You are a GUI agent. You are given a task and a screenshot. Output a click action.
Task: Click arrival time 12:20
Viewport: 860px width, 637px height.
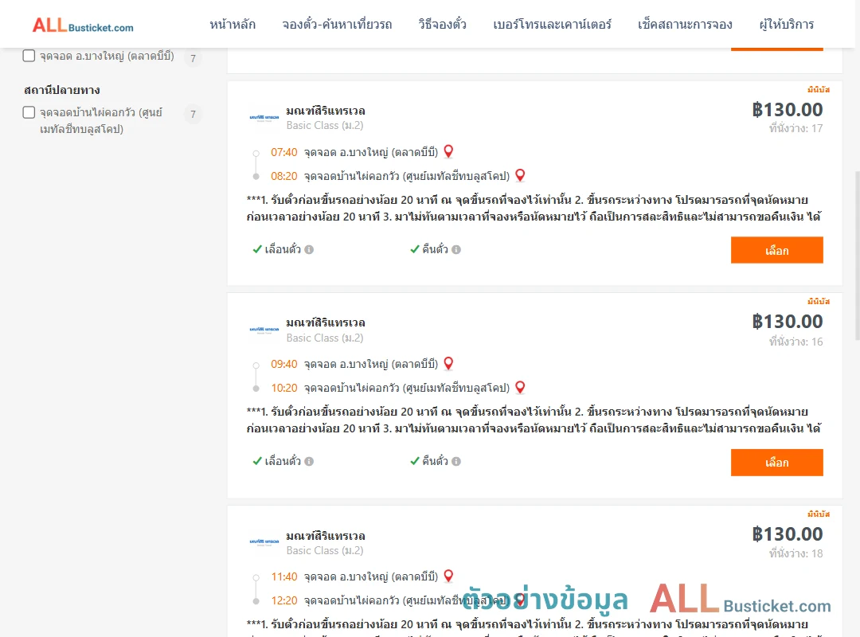pos(284,601)
